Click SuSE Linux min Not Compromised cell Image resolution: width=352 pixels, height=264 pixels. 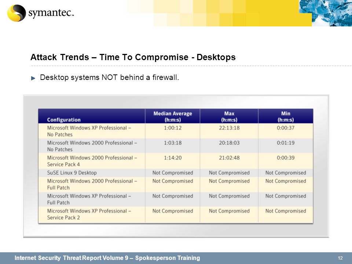tap(286, 173)
